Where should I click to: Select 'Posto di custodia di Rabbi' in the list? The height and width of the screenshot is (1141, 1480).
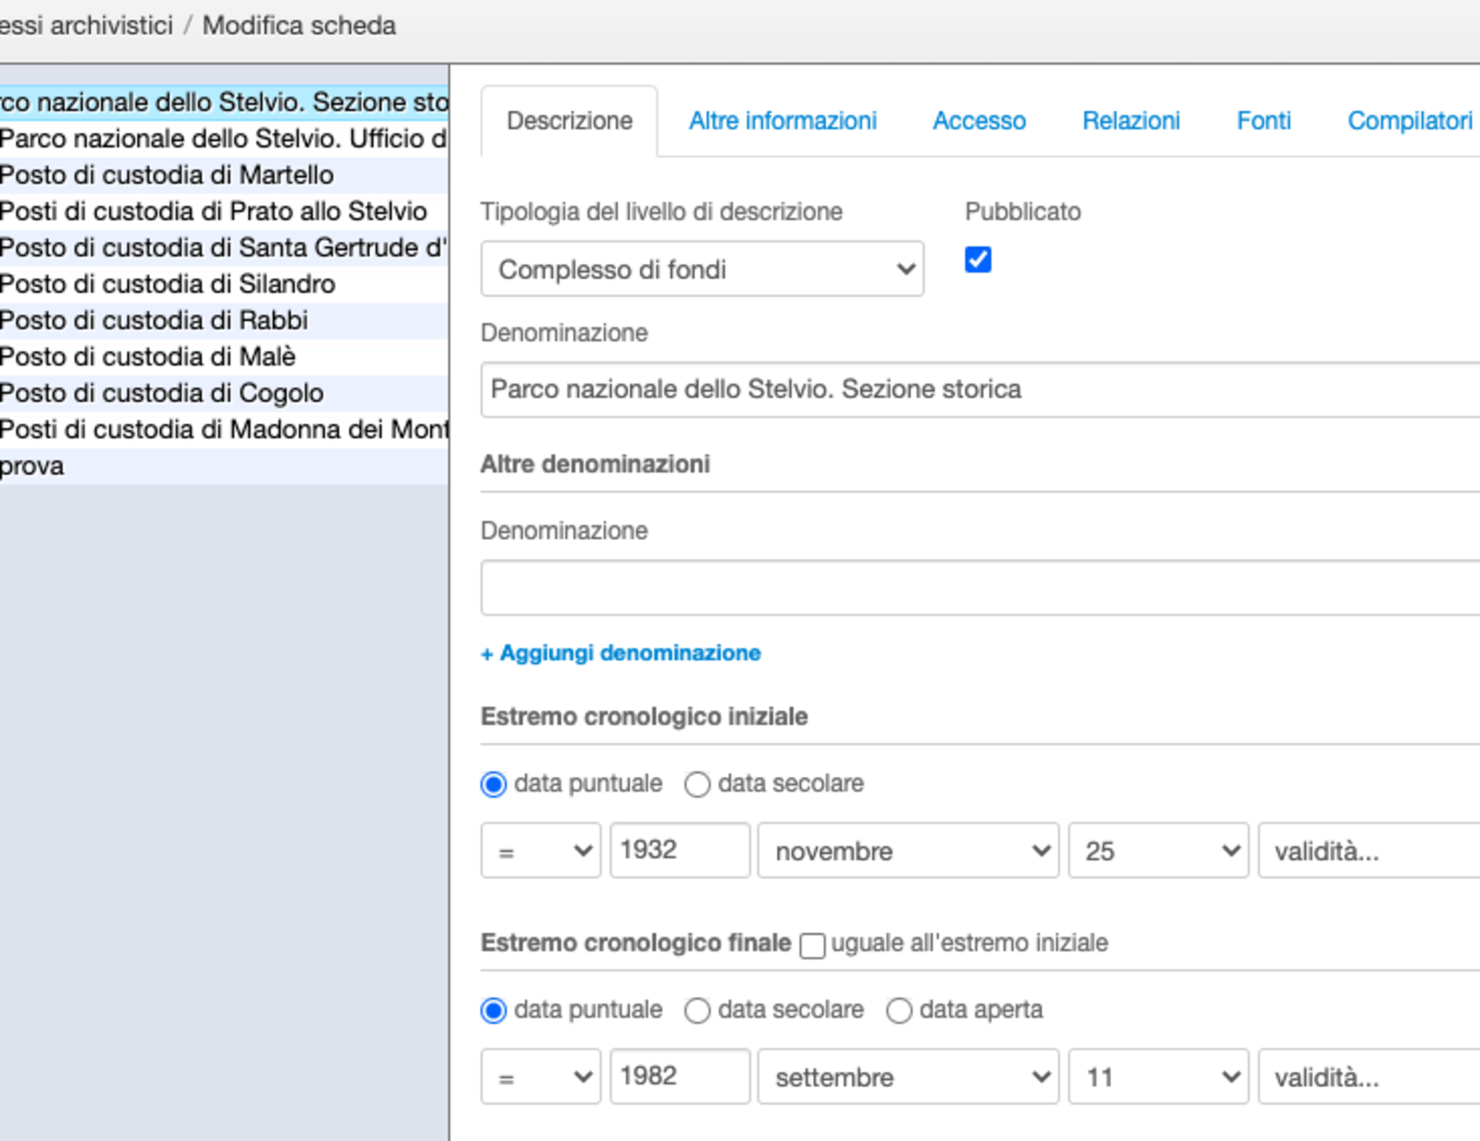[152, 320]
